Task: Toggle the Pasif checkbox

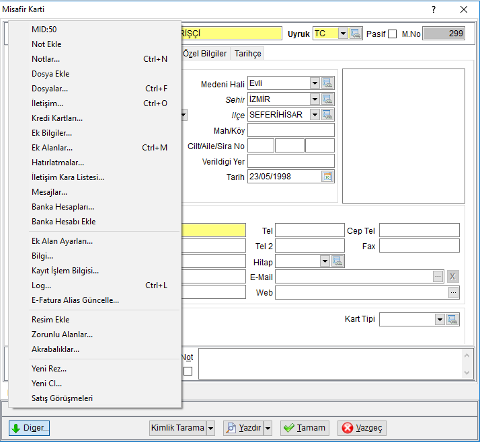Action: [392, 34]
